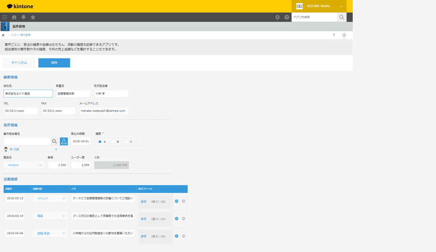Click the 絆 太郎 user link
The image size is (436, 252).
coord(14,149)
